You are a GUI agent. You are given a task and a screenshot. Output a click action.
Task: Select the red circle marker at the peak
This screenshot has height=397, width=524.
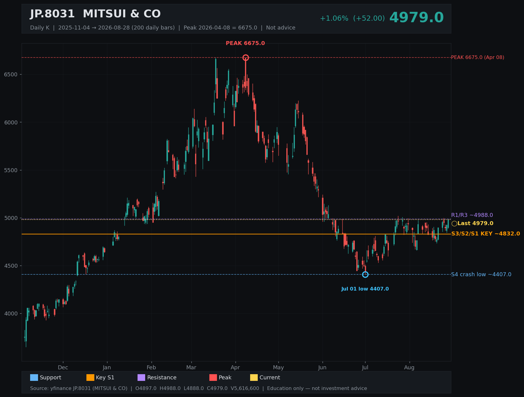click(246, 57)
